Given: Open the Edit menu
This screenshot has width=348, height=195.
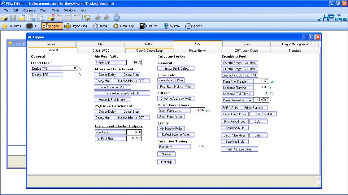Looking at the screenshot, I should [x=16, y=10].
